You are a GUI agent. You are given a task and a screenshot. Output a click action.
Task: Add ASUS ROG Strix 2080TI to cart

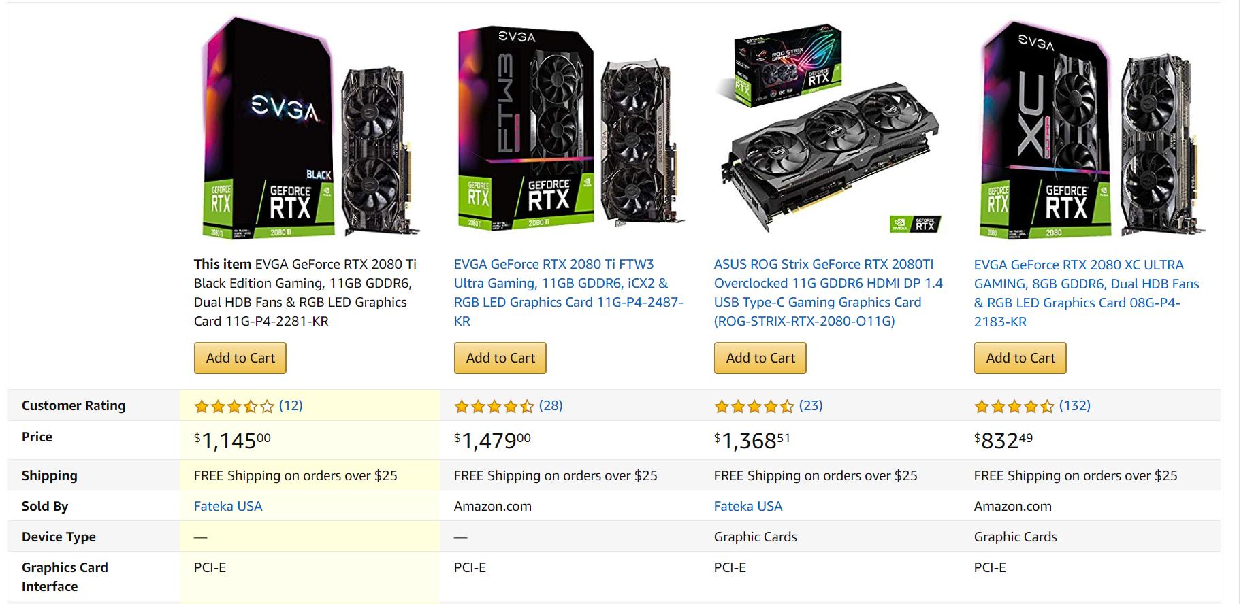[760, 358]
